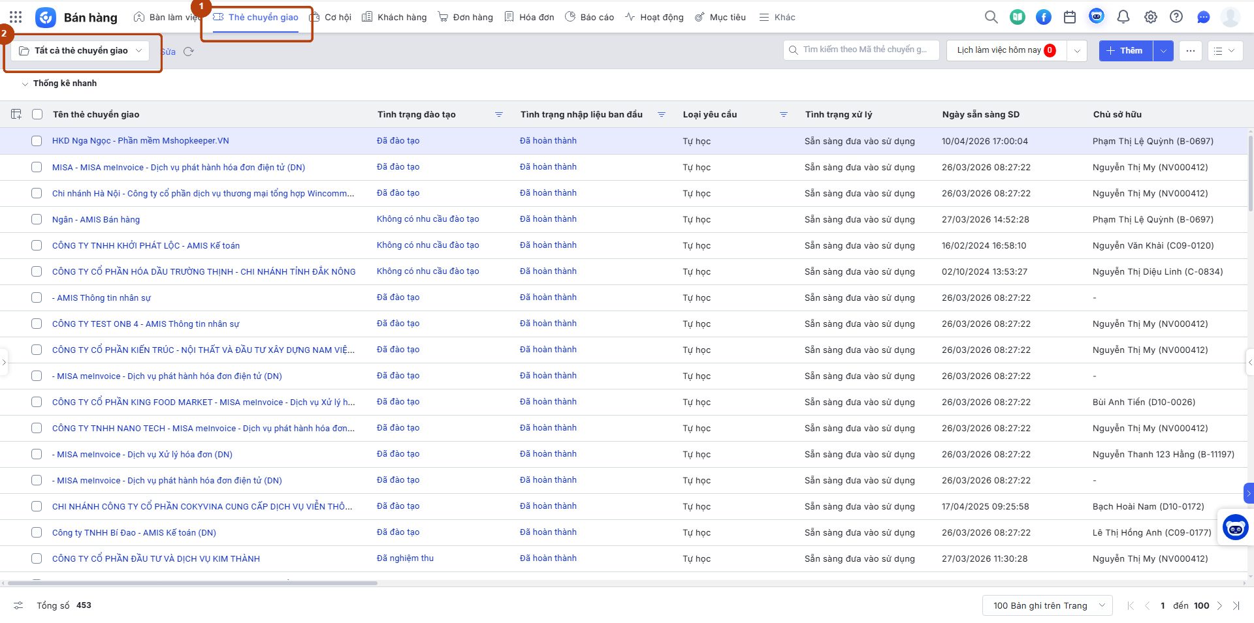The image size is (1254, 623).
Task: Open the calendar icon in header
Action: [1070, 17]
